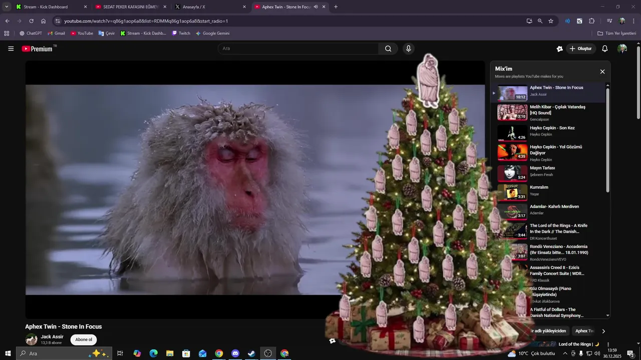The height and width of the screenshot is (360, 641).
Task: Focus the YouTube Ara search field
Action: pyautogui.click(x=298, y=48)
